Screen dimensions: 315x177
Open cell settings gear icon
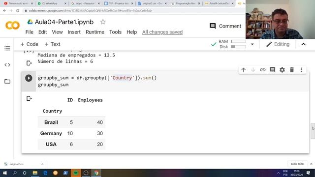(x=282, y=70)
